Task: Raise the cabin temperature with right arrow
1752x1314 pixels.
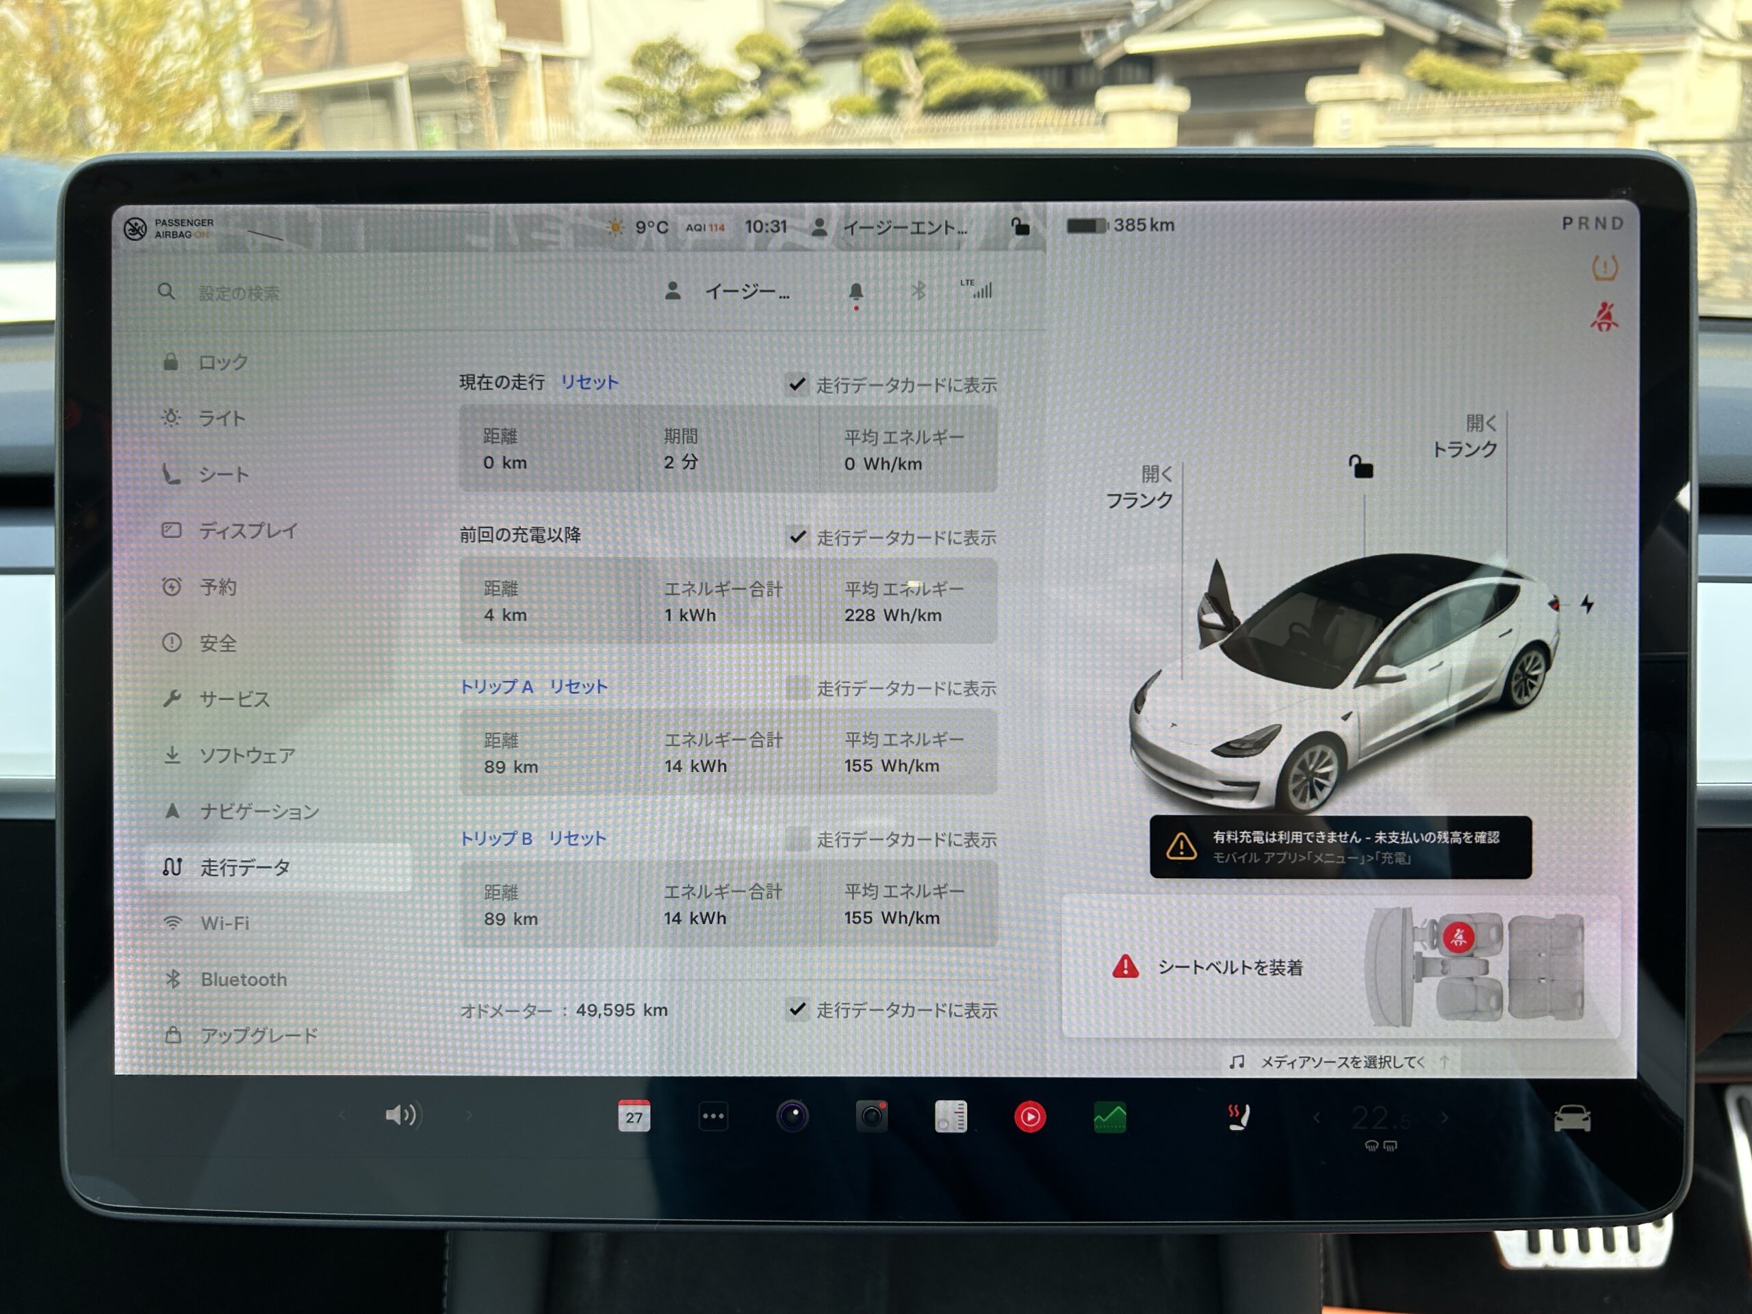Action: [x=1445, y=1118]
